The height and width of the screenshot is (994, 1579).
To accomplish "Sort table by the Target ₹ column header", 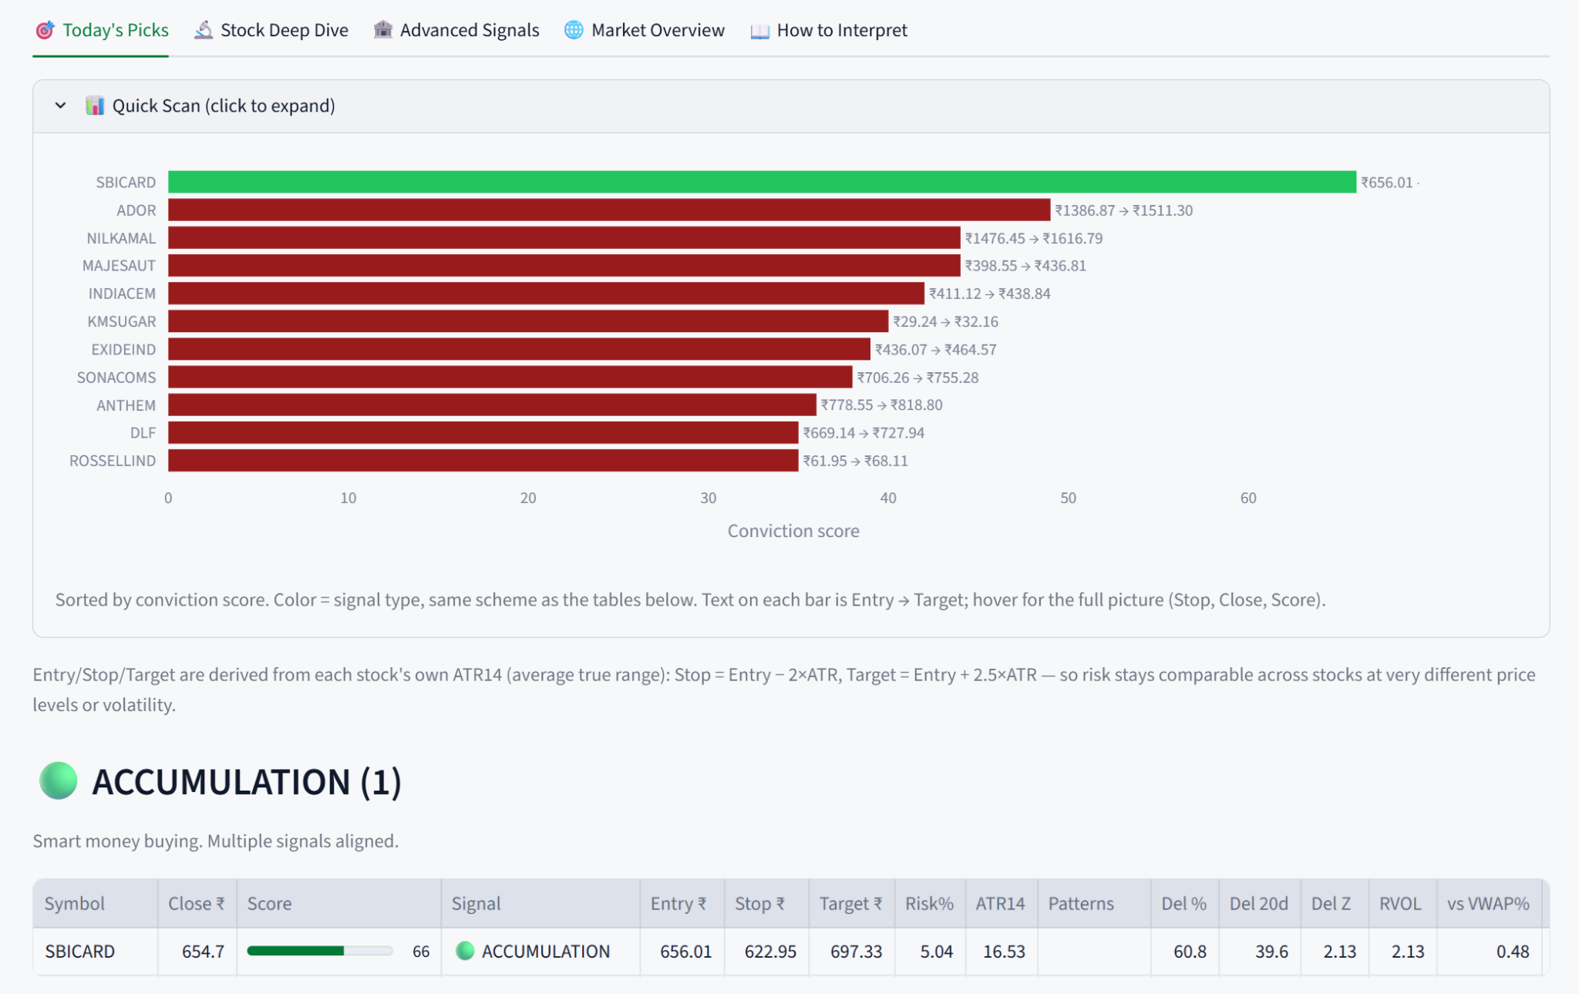I will pyautogui.click(x=852, y=903).
